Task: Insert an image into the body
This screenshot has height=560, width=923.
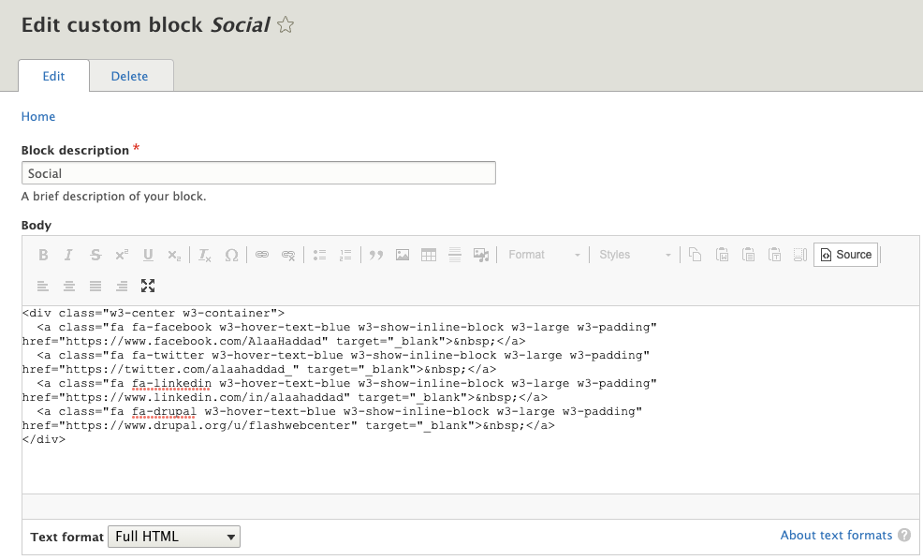Action: pos(402,255)
